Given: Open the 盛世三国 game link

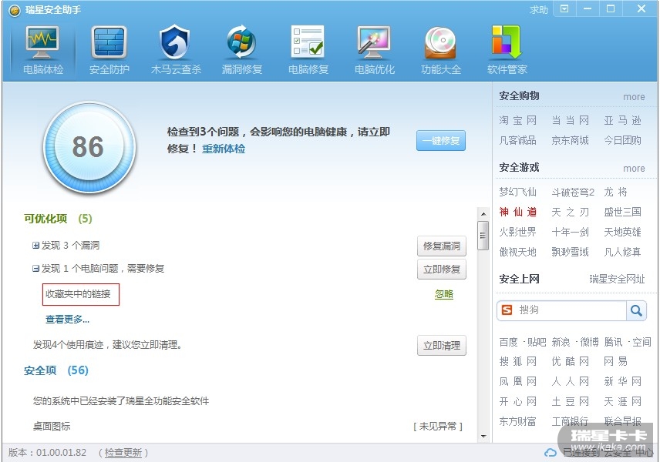Looking at the screenshot, I should [622, 212].
